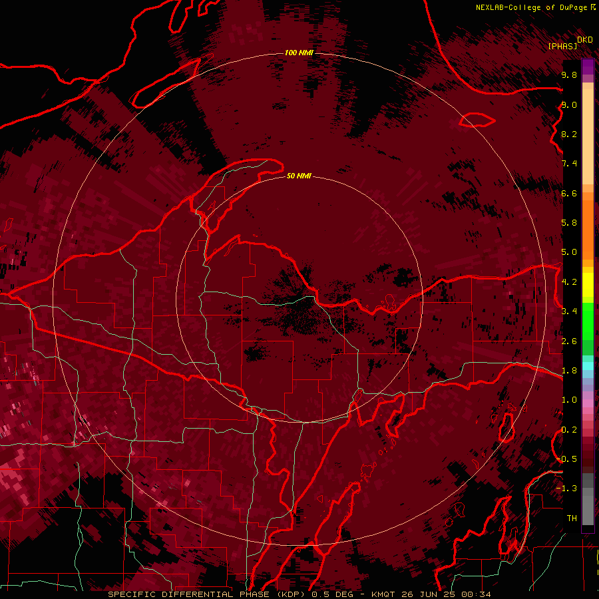Click the 50 NMI range ring label

click(x=299, y=176)
